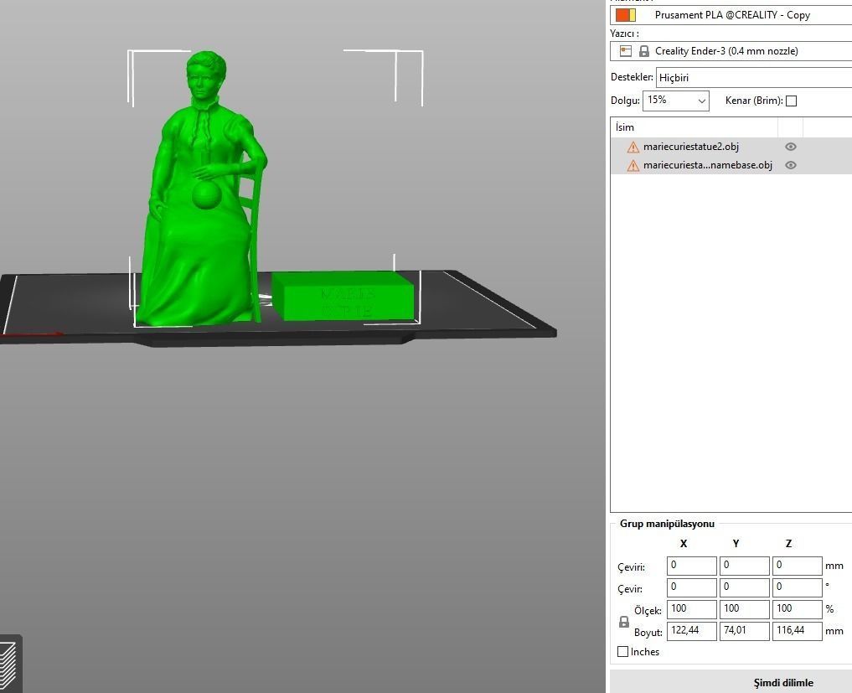Click the printer preset icon beside the lock
Screen dimensions: 852x693
[x=626, y=51]
